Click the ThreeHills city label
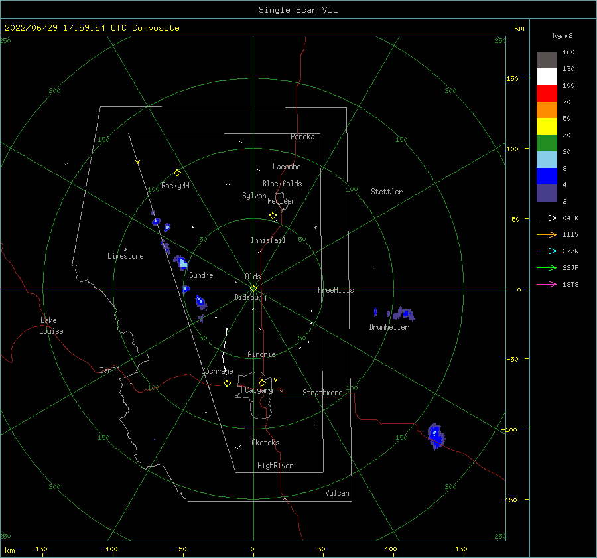The height and width of the screenshot is (558, 597). click(x=334, y=290)
